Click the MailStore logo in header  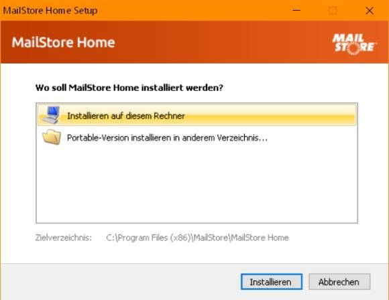355,44
